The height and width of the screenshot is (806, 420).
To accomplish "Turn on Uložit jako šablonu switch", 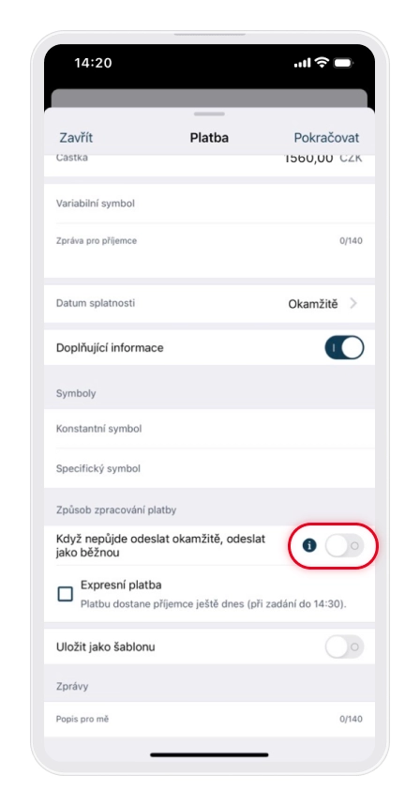I will [344, 646].
